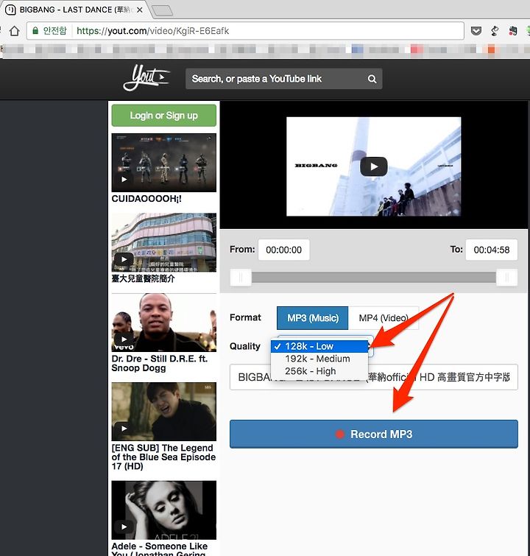Viewport: 530px width, 556px height.
Task: Click the extension icon beside Pocket
Action: pyautogui.click(x=495, y=31)
